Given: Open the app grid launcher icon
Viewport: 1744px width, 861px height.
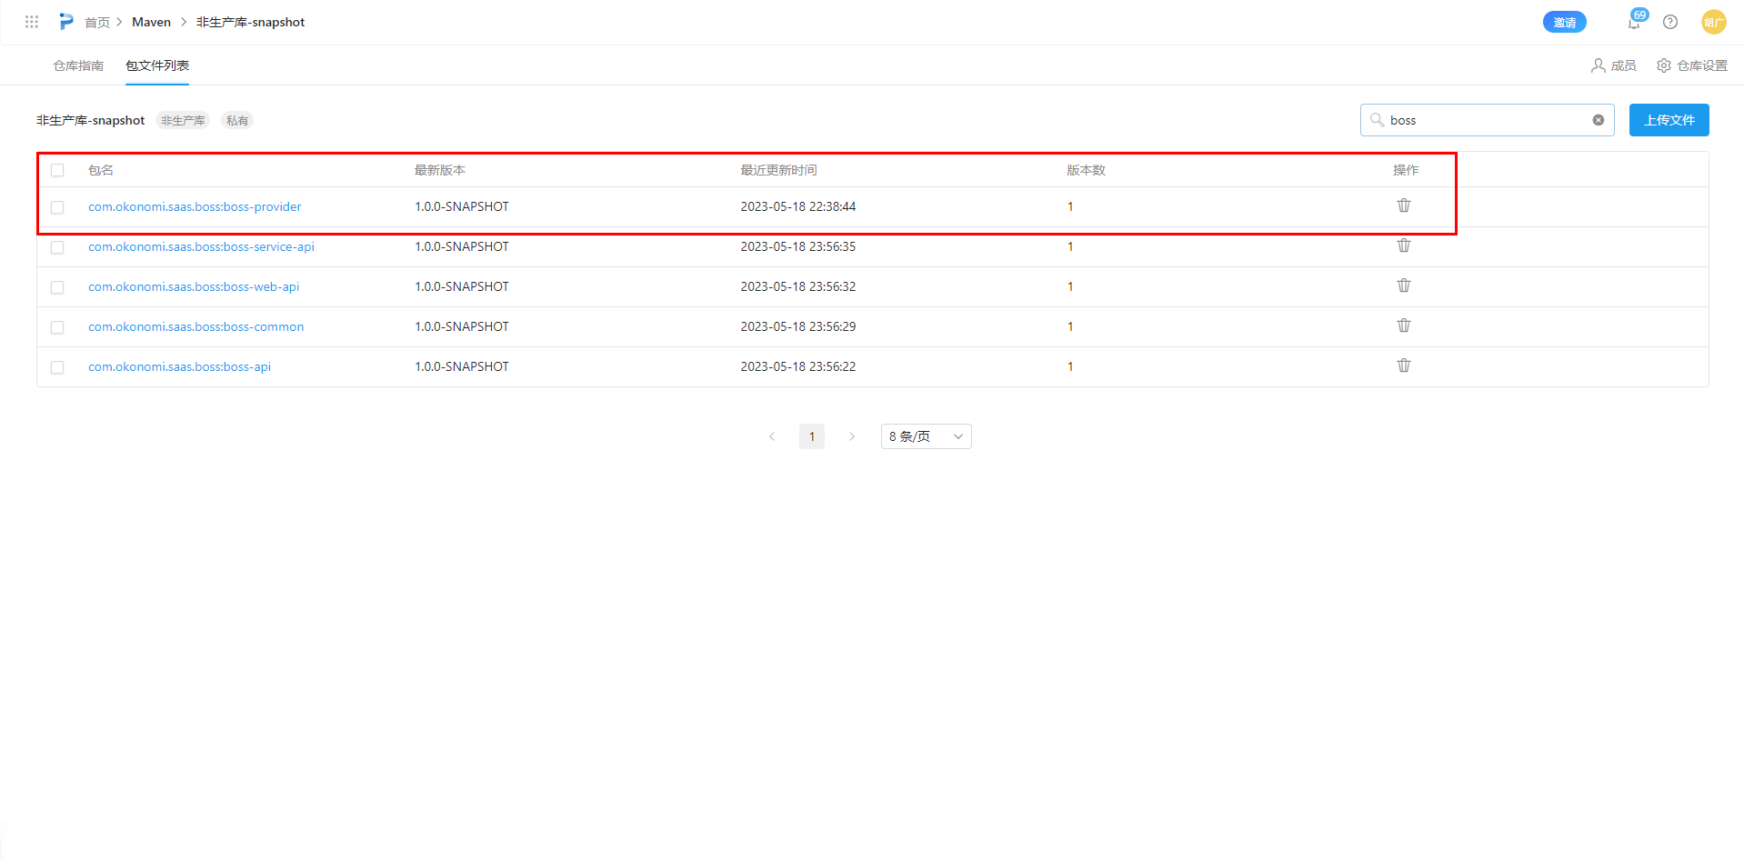Looking at the screenshot, I should click(x=32, y=22).
